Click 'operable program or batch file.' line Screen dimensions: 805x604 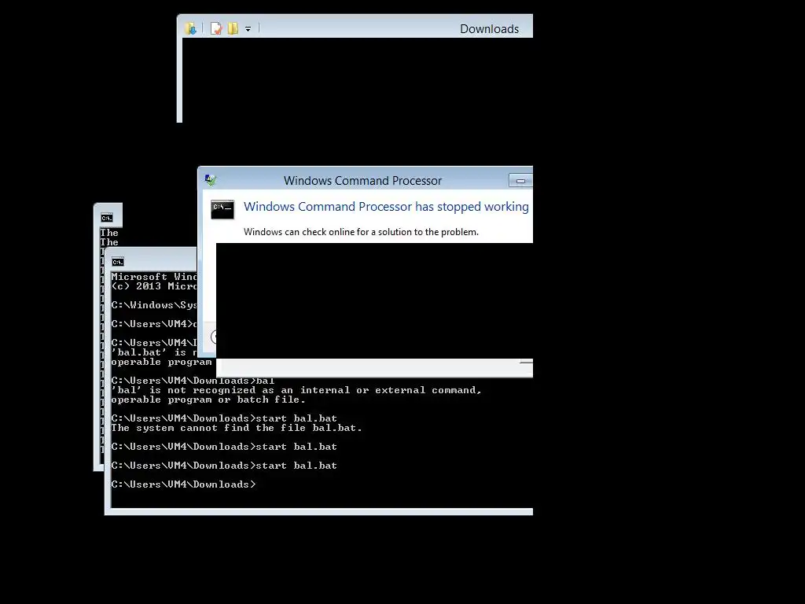208,400
